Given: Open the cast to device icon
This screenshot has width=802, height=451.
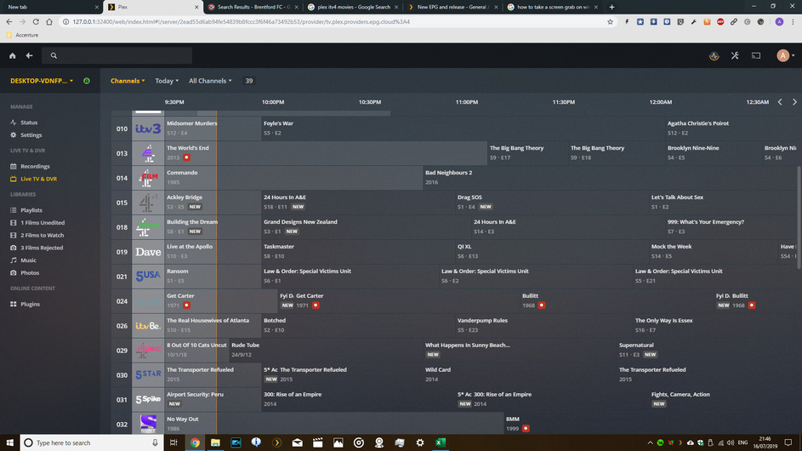Looking at the screenshot, I should tap(756, 55).
